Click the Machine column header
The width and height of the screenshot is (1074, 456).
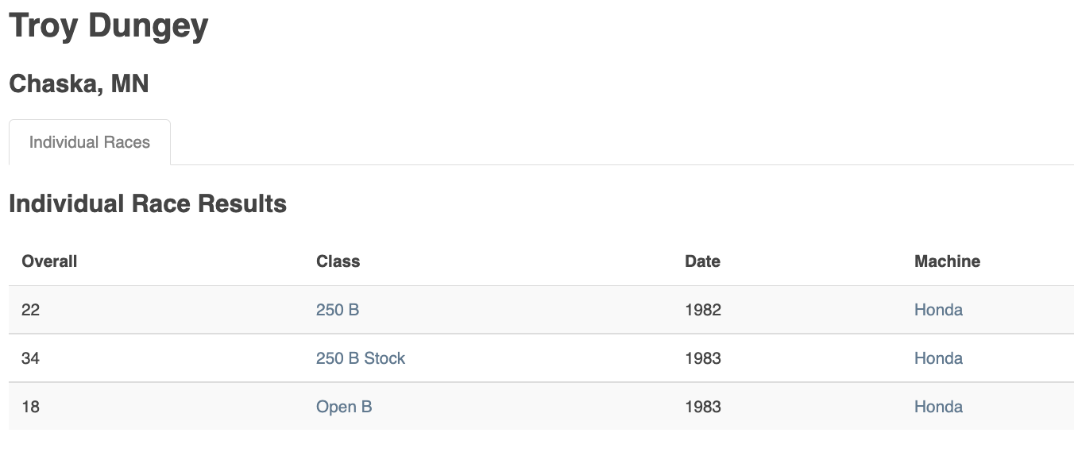[947, 261]
